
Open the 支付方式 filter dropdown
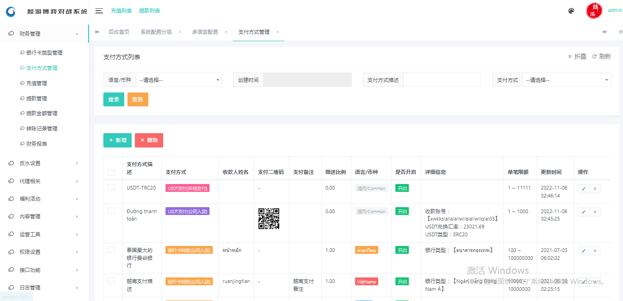point(566,80)
